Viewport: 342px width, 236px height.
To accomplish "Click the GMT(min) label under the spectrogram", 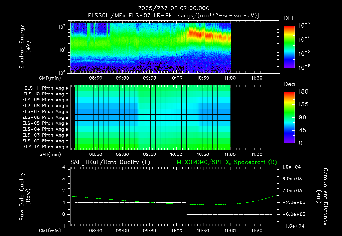I will tap(50, 78).
